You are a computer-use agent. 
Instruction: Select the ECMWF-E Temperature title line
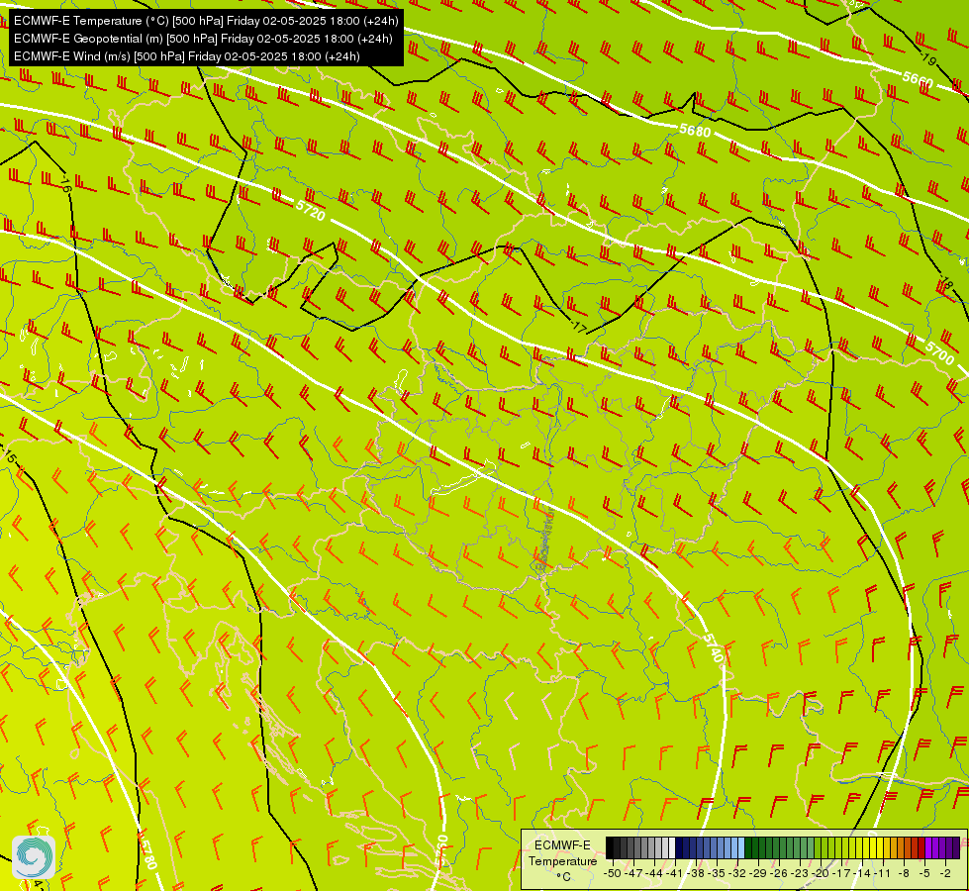[x=206, y=21]
